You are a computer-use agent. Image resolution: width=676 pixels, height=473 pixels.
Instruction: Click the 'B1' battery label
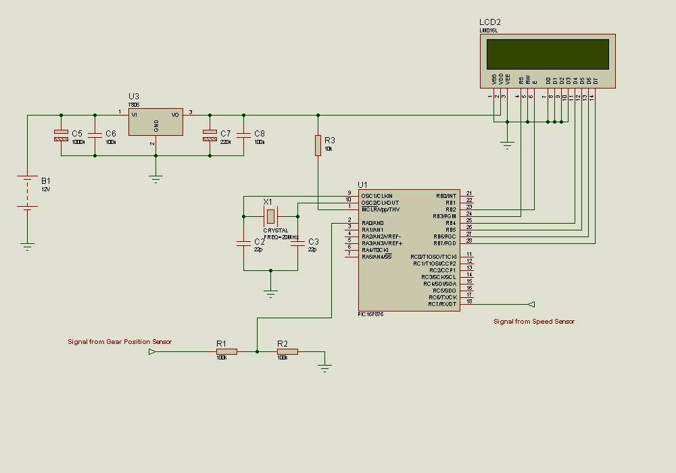[x=46, y=181]
